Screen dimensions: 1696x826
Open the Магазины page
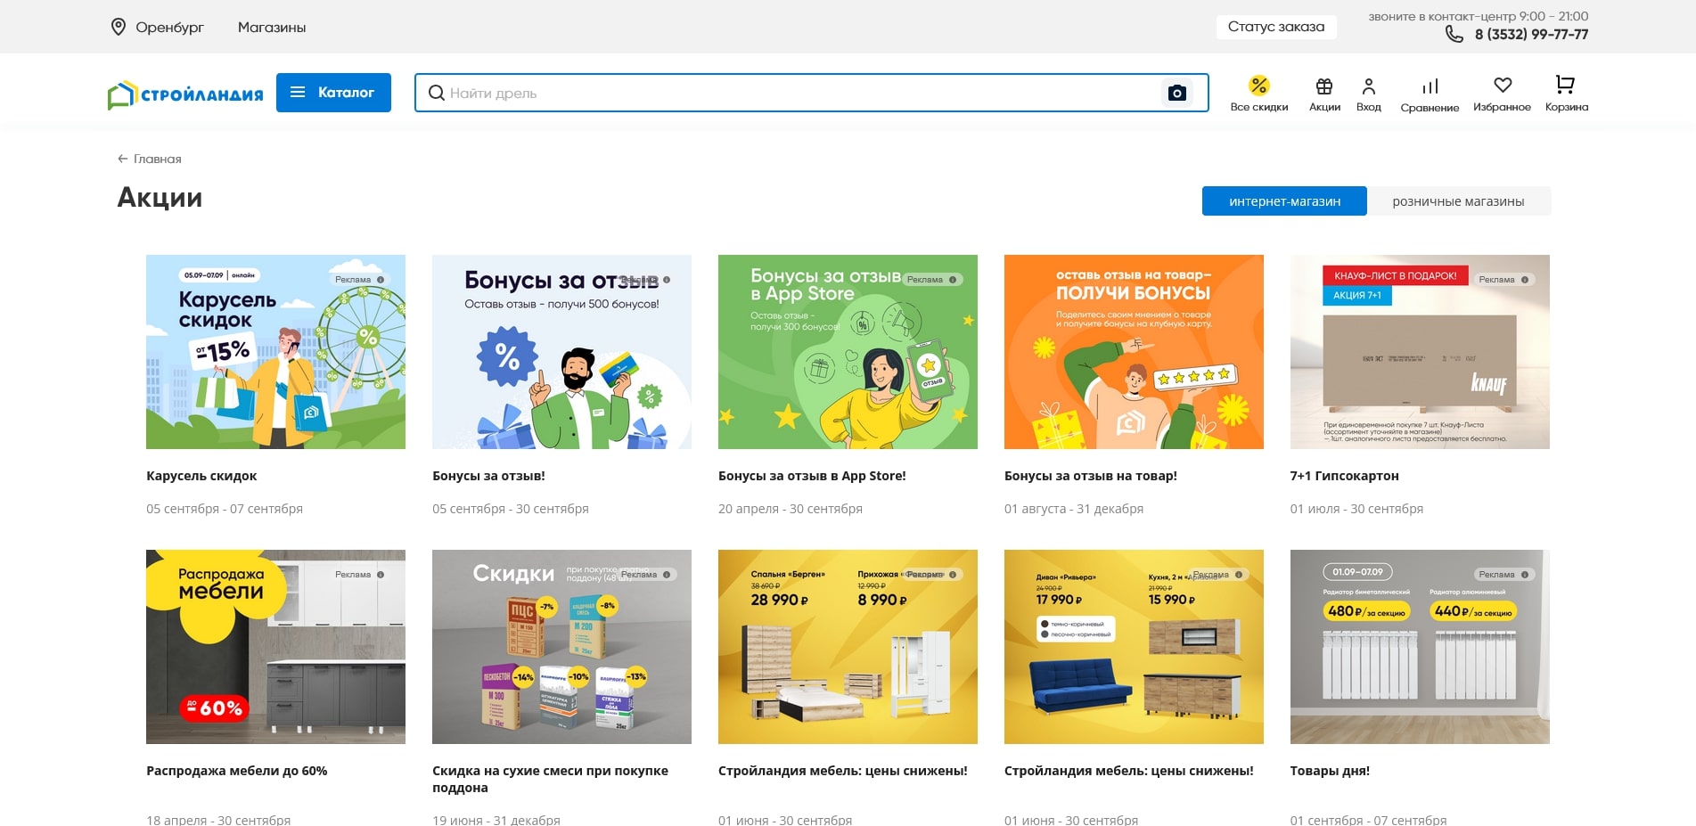pos(271,28)
